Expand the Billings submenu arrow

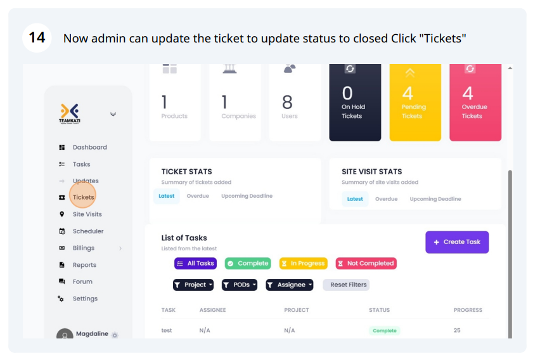click(120, 248)
